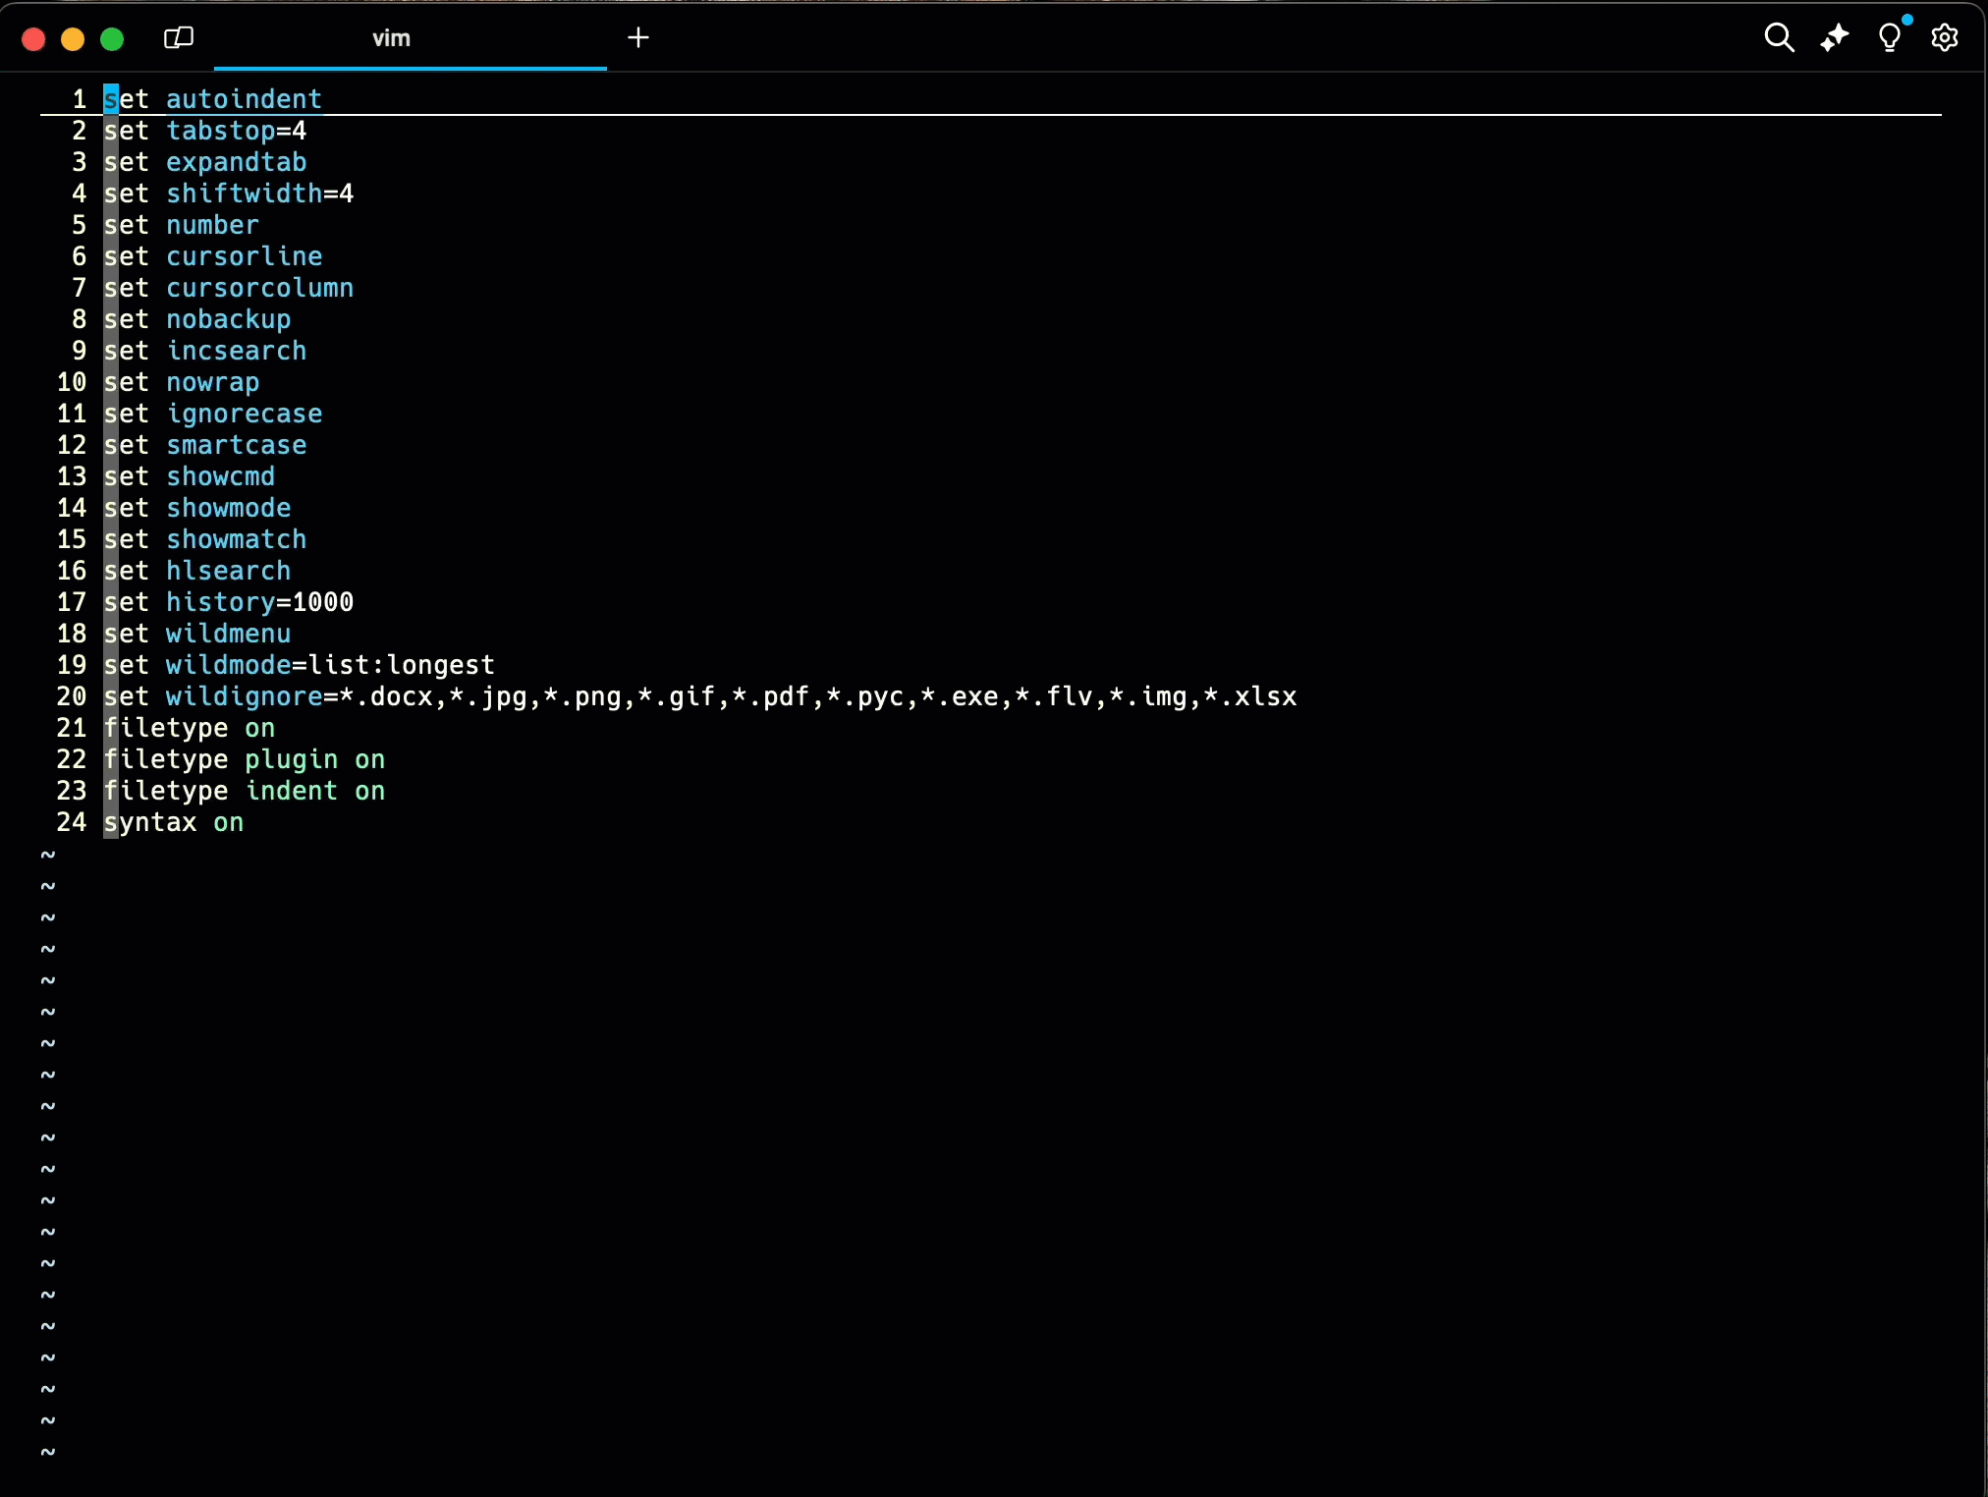The height and width of the screenshot is (1497, 1988).
Task: Click line number 24 in gutter
Action: [x=72, y=822]
